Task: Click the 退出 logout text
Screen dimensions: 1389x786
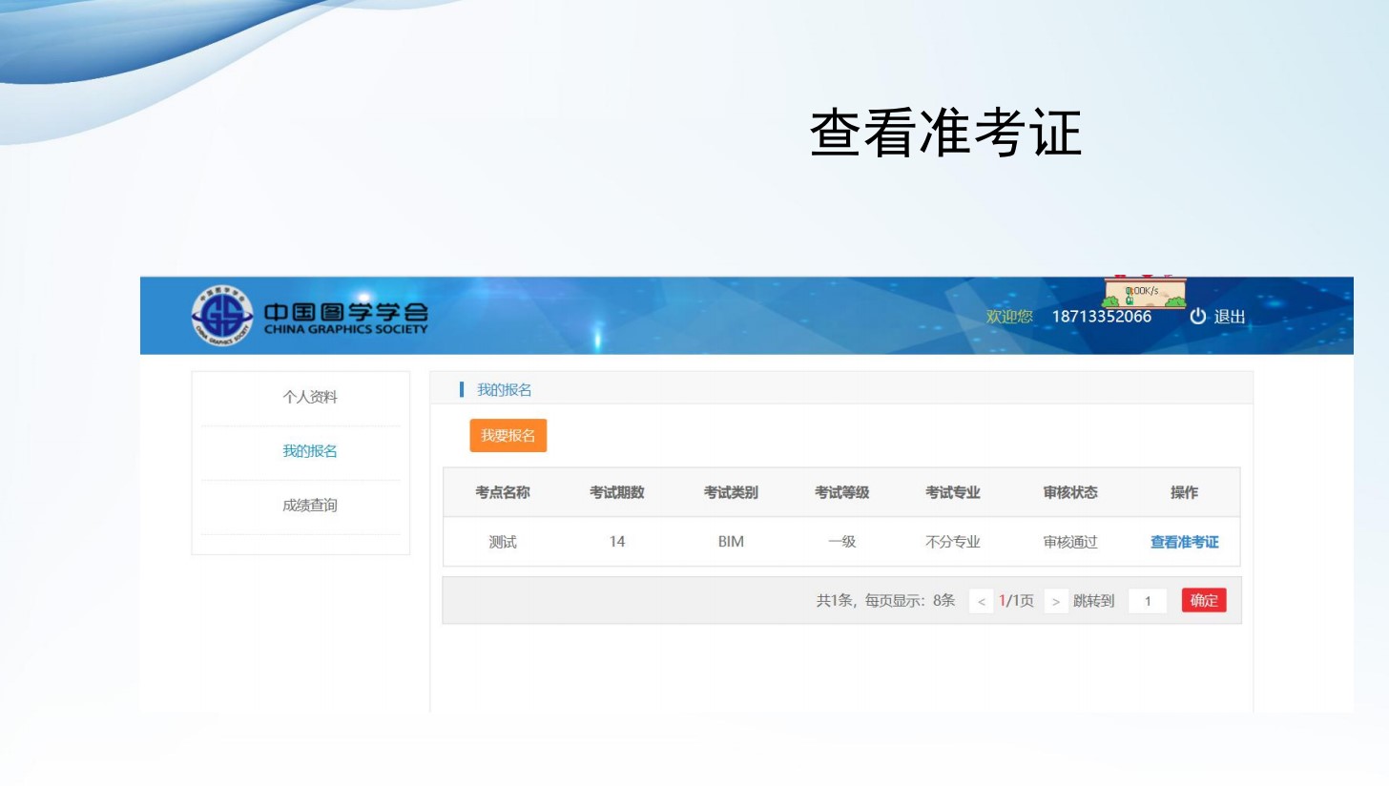Action: point(1230,317)
